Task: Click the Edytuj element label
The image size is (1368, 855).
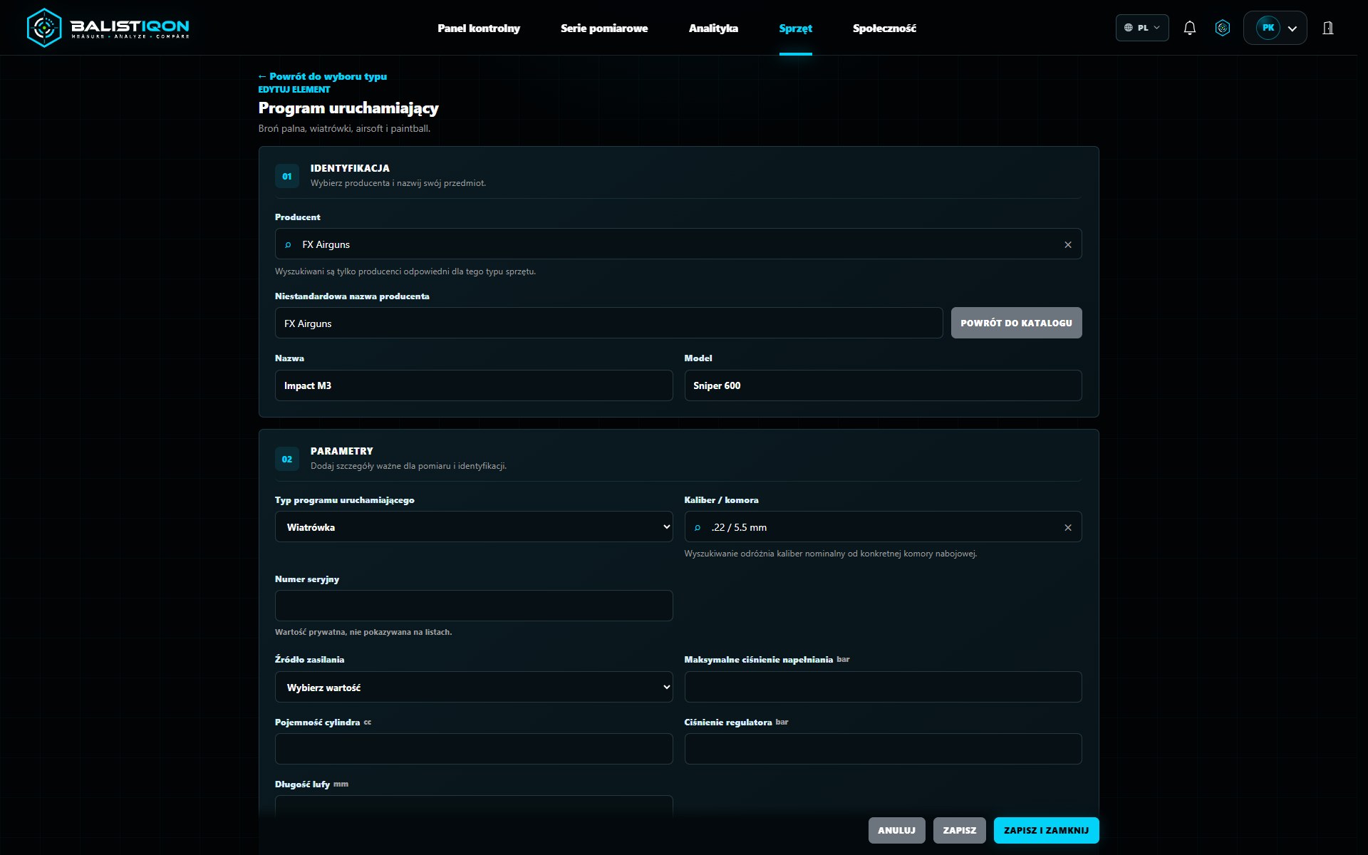Action: click(294, 90)
